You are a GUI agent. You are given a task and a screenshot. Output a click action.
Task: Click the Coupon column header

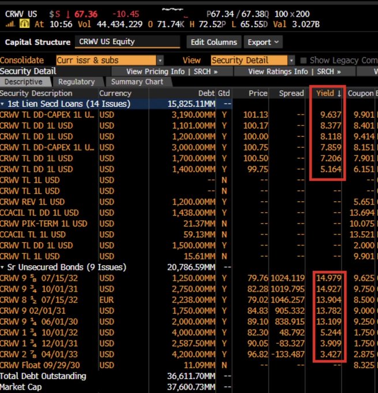point(361,93)
